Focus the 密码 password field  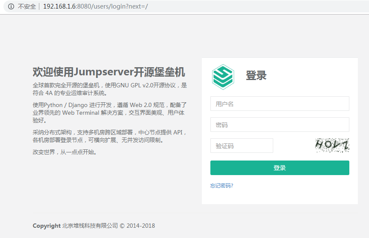point(280,125)
